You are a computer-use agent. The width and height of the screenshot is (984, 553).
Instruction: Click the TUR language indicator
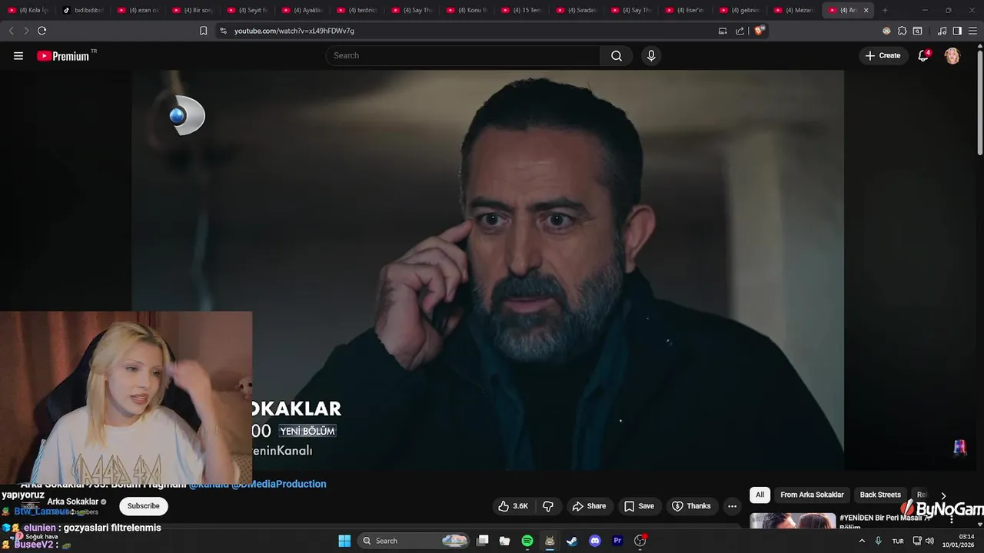[898, 541]
